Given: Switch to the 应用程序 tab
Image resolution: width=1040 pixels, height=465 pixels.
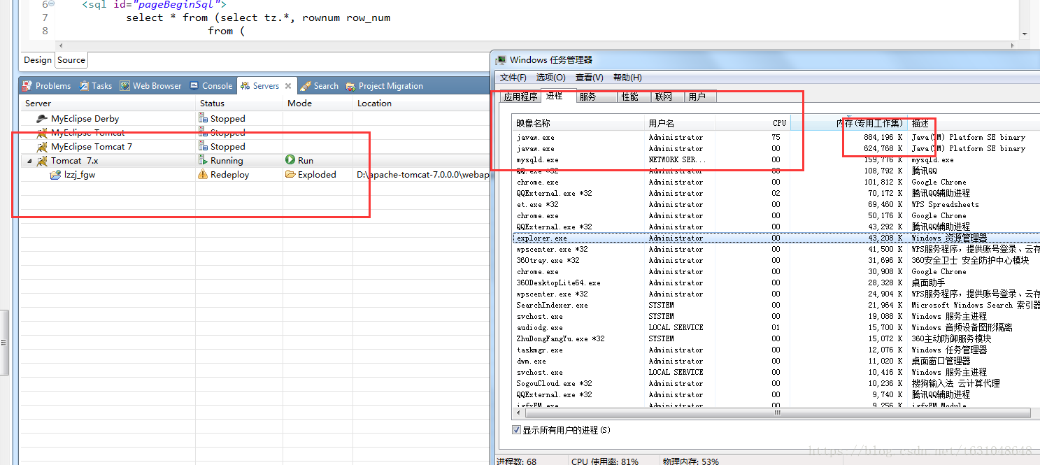Looking at the screenshot, I should pyautogui.click(x=521, y=97).
